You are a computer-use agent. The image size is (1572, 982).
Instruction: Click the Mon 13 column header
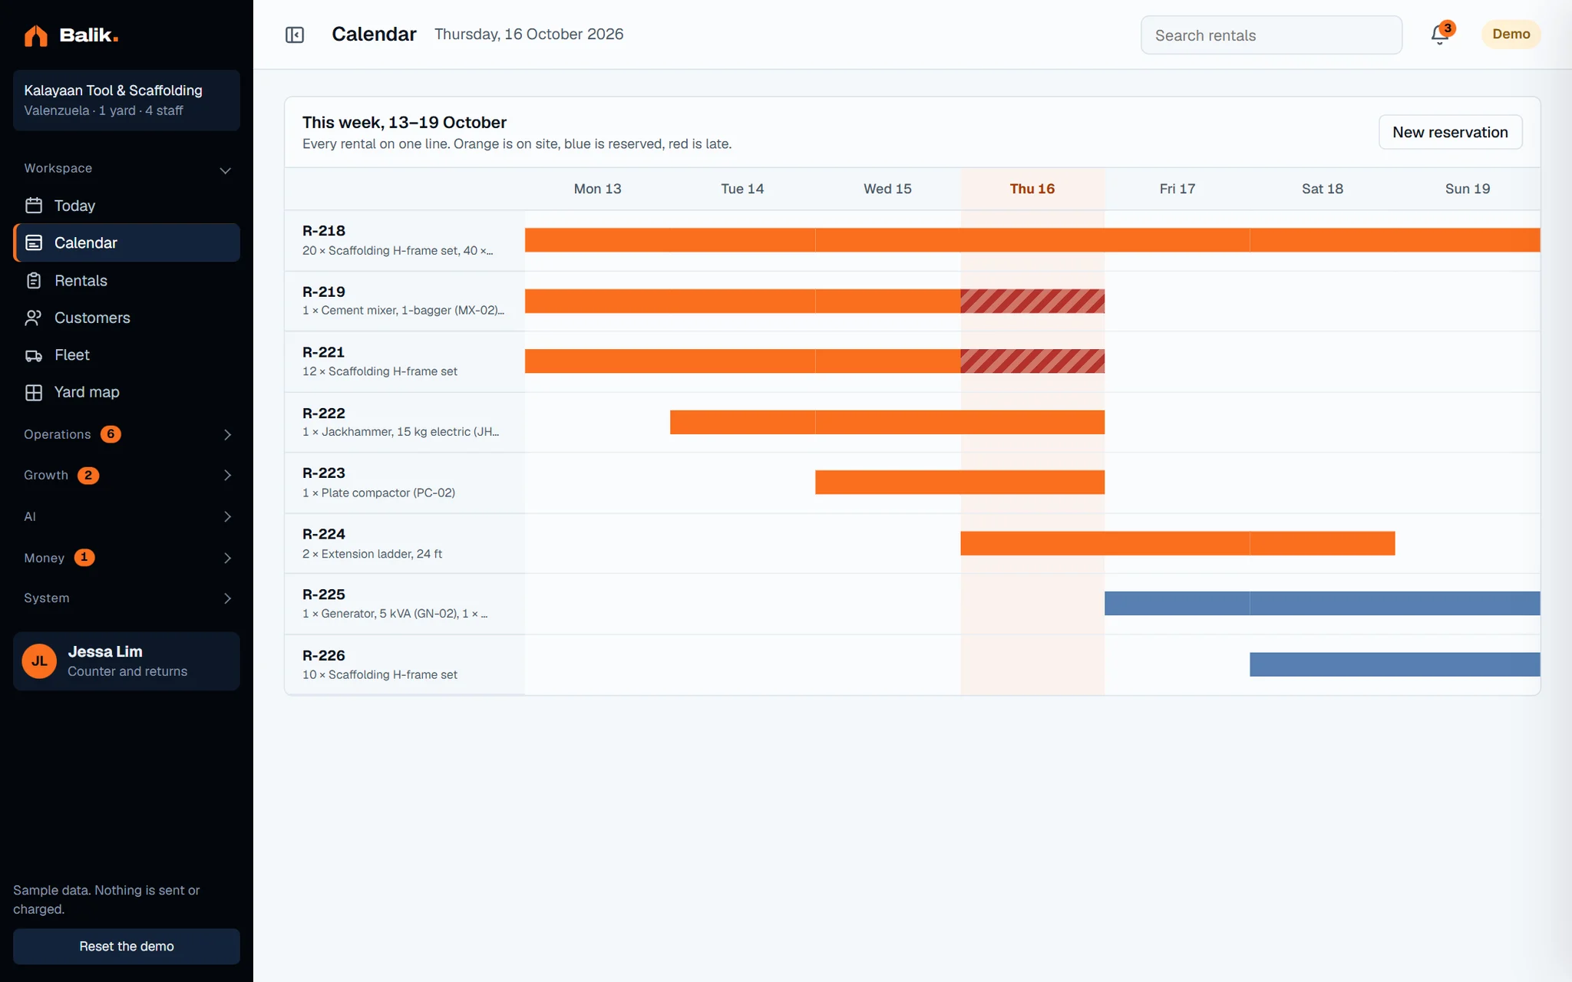tap(597, 189)
